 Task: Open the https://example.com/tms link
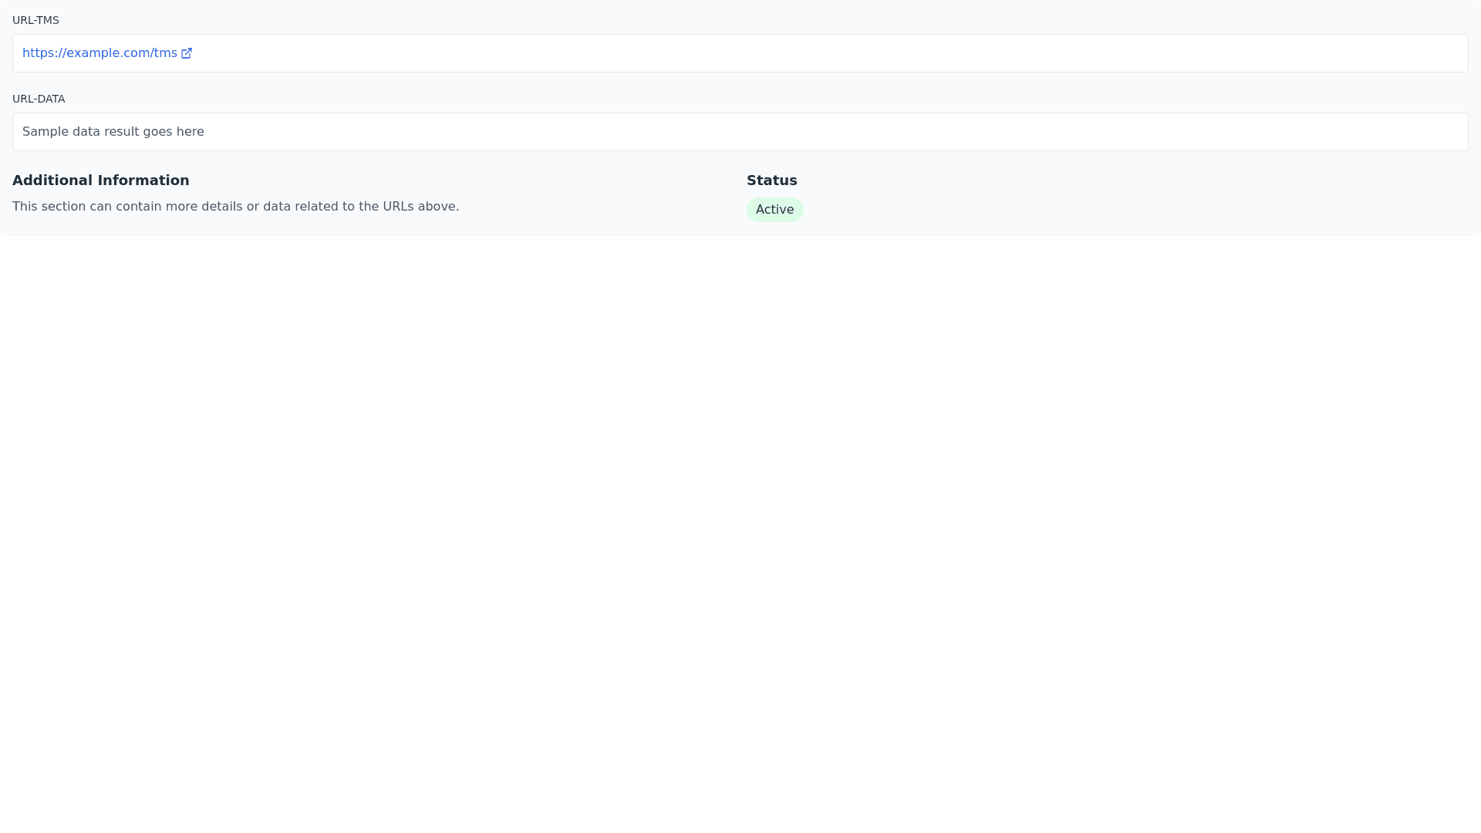(100, 53)
